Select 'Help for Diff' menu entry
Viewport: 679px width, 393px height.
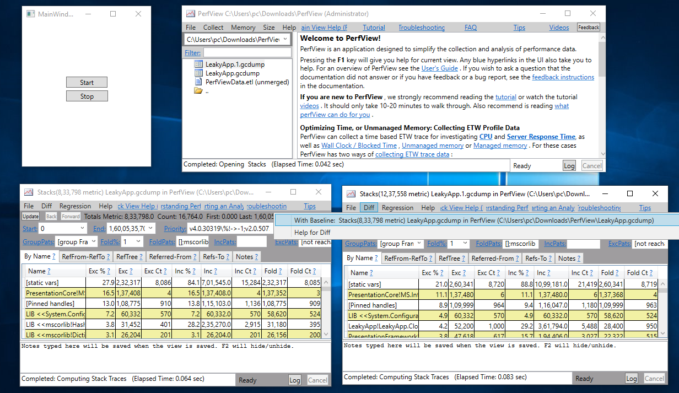[312, 233]
